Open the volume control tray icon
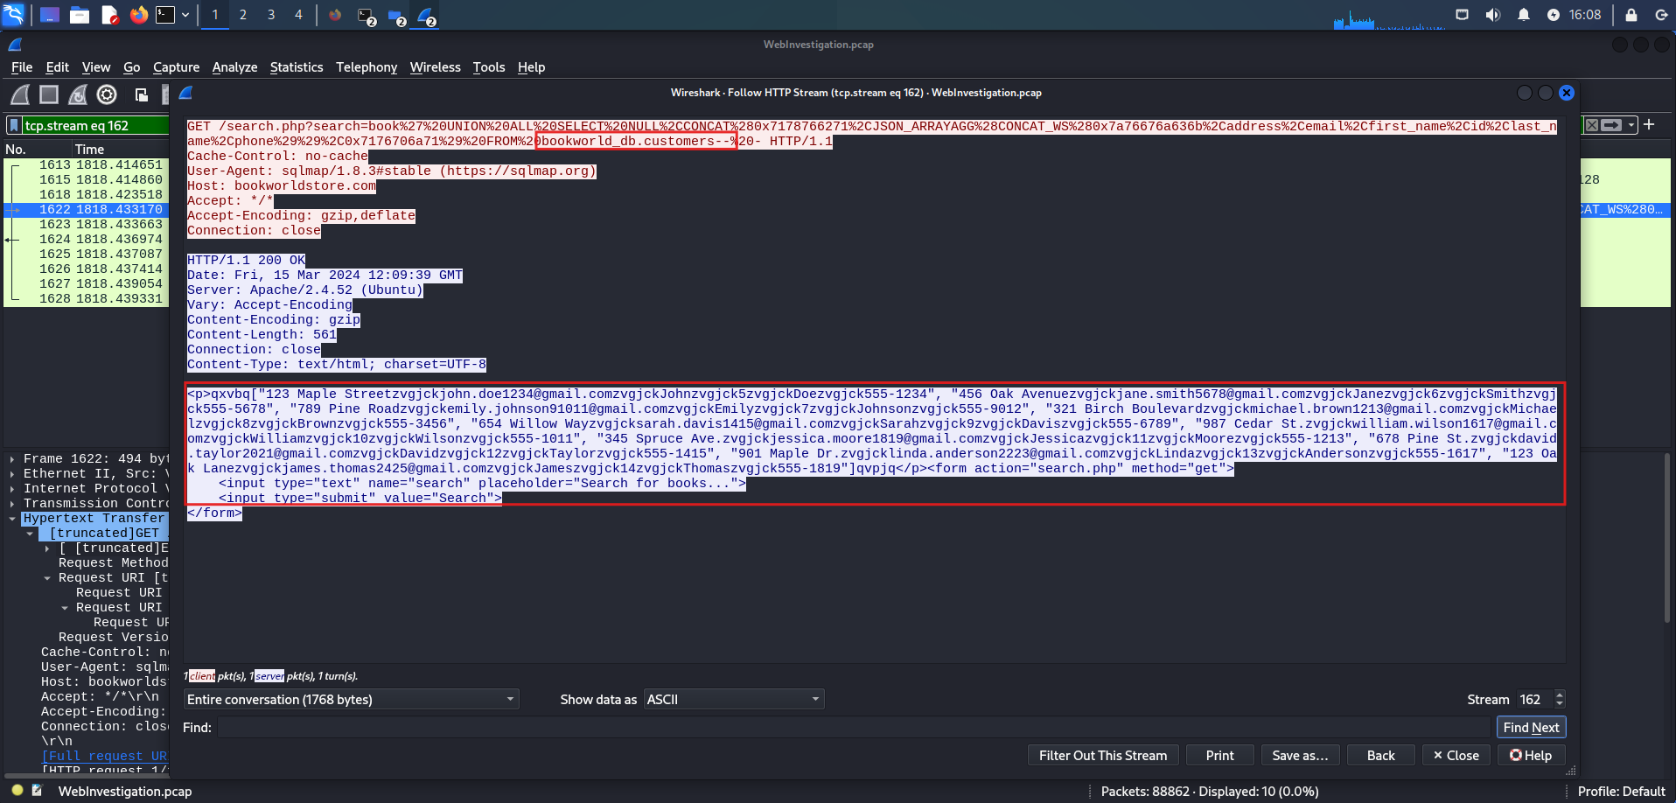Image resolution: width=1676 pixels, height=803 pixels. click(x=1493, y=15)
